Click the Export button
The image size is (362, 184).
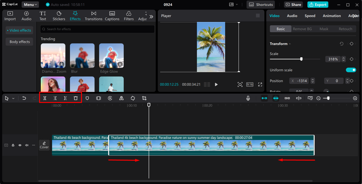tap(318, 5)
